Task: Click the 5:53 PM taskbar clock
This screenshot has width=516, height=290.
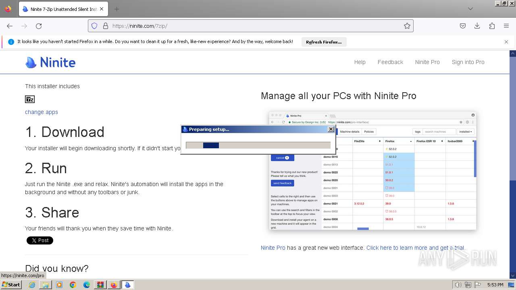Action: [x=495, y=285]
